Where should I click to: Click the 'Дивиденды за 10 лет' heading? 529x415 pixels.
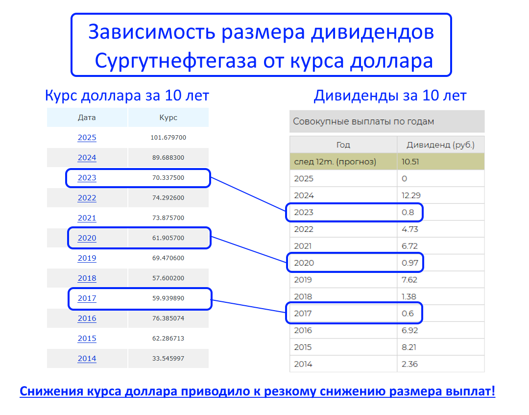pos(390,96)
